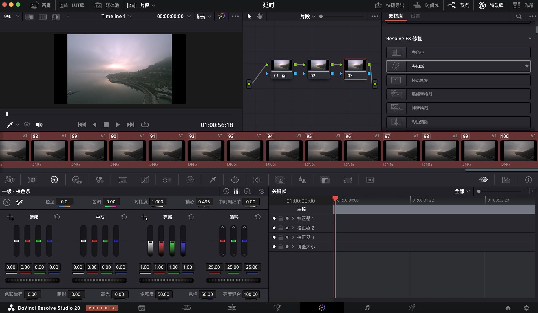Open the Camera Raw palette
The height and width of the screenshot is (313, 538).
coord(10,180)
